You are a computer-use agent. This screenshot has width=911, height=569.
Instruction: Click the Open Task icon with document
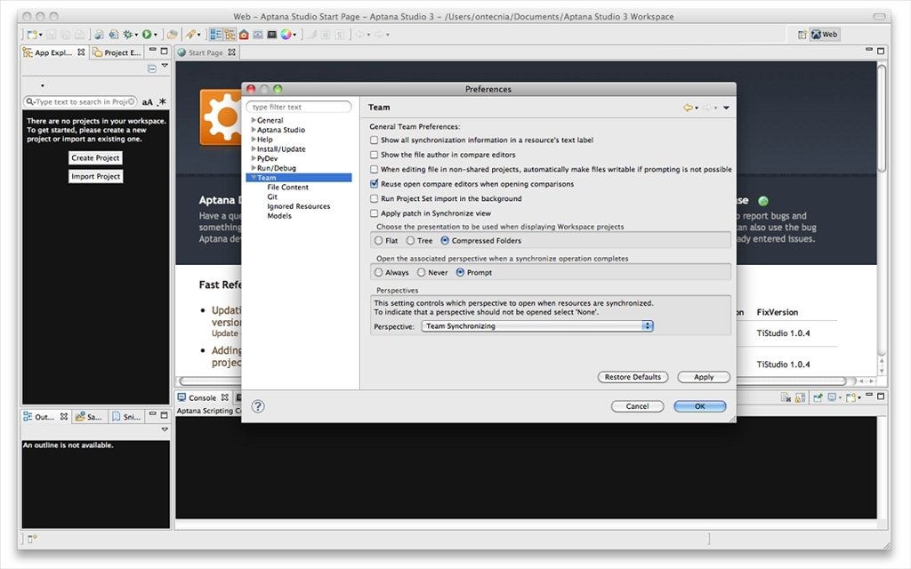114,35
